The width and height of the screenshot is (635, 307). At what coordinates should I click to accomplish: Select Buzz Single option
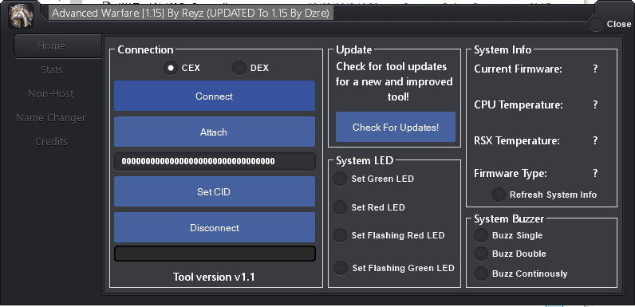pyautogui.click(x=481, y=235)
